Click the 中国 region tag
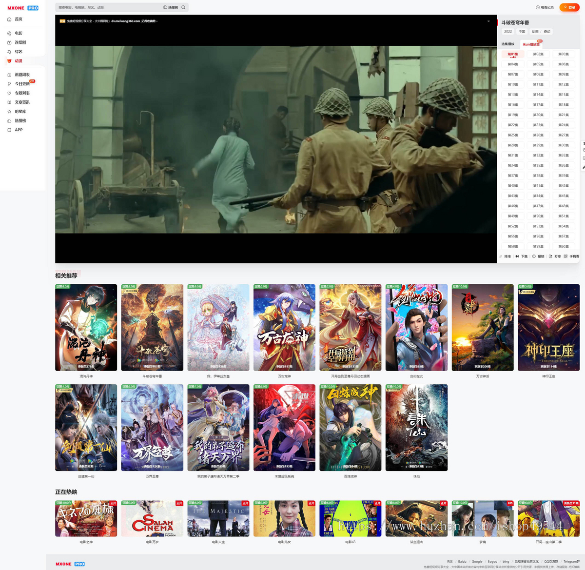Viewport: 585px width, 570px height. tap(522, 32)
